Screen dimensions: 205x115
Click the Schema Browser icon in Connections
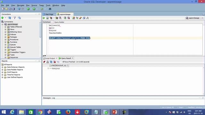click(20, 18)
